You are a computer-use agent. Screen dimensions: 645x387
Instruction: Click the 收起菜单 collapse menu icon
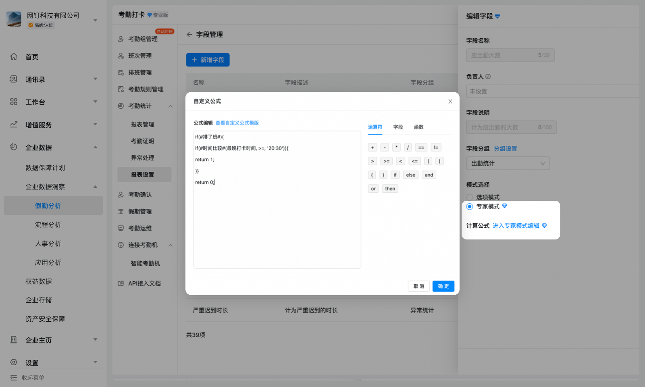point(14,378)
